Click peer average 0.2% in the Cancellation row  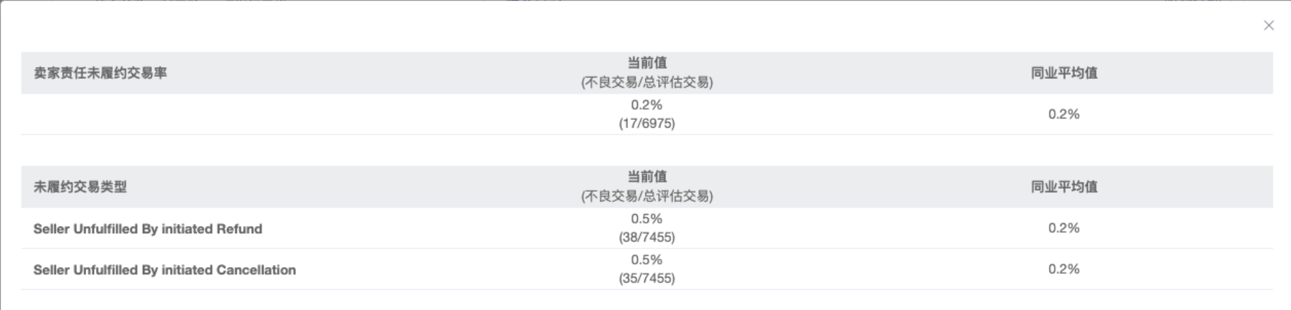pos(1064,269)
